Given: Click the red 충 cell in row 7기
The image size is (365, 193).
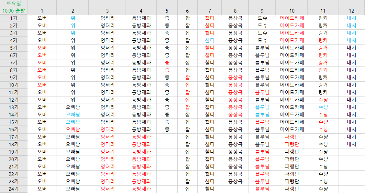Looking at the screenshot, I should [167, 63].
